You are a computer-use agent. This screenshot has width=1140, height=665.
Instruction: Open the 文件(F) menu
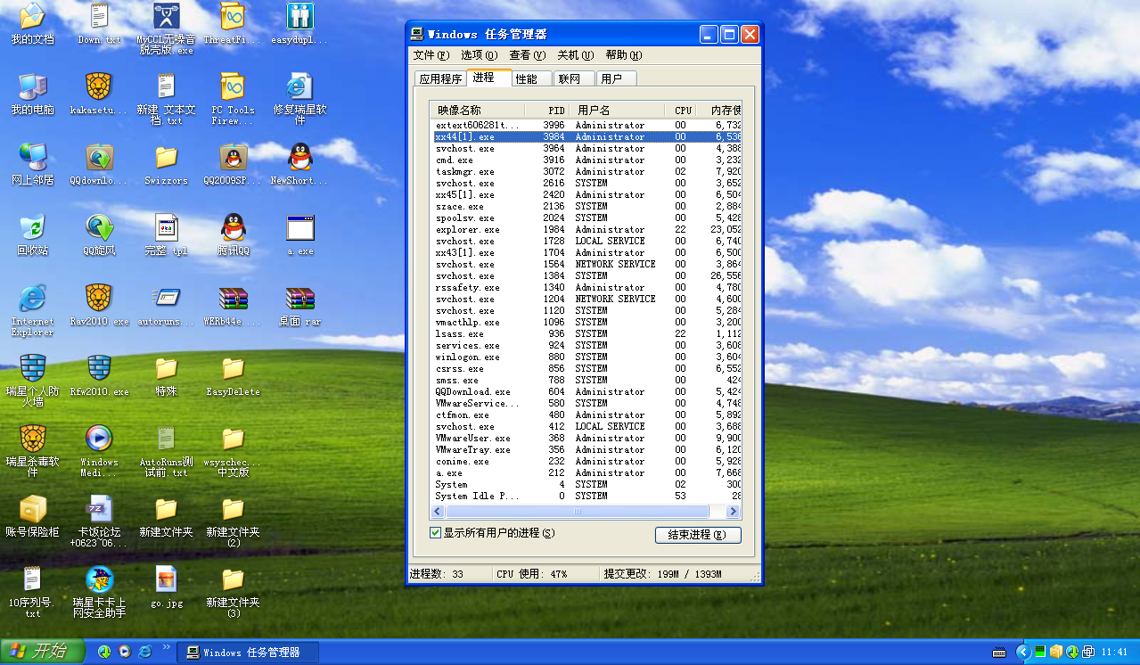click(x=431, y=55)
